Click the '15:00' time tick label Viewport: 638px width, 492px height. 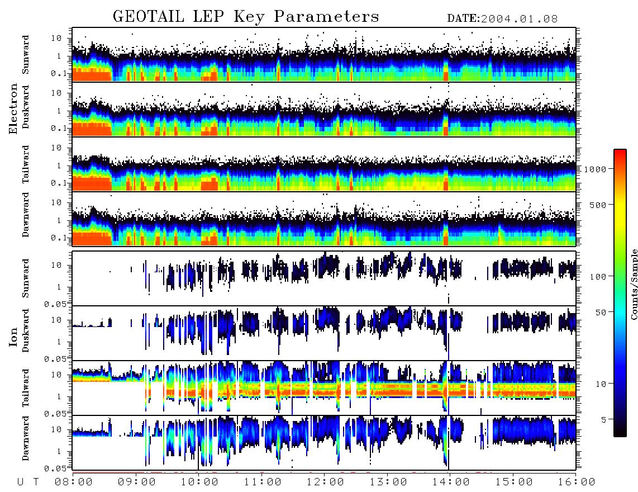point(514,482)
